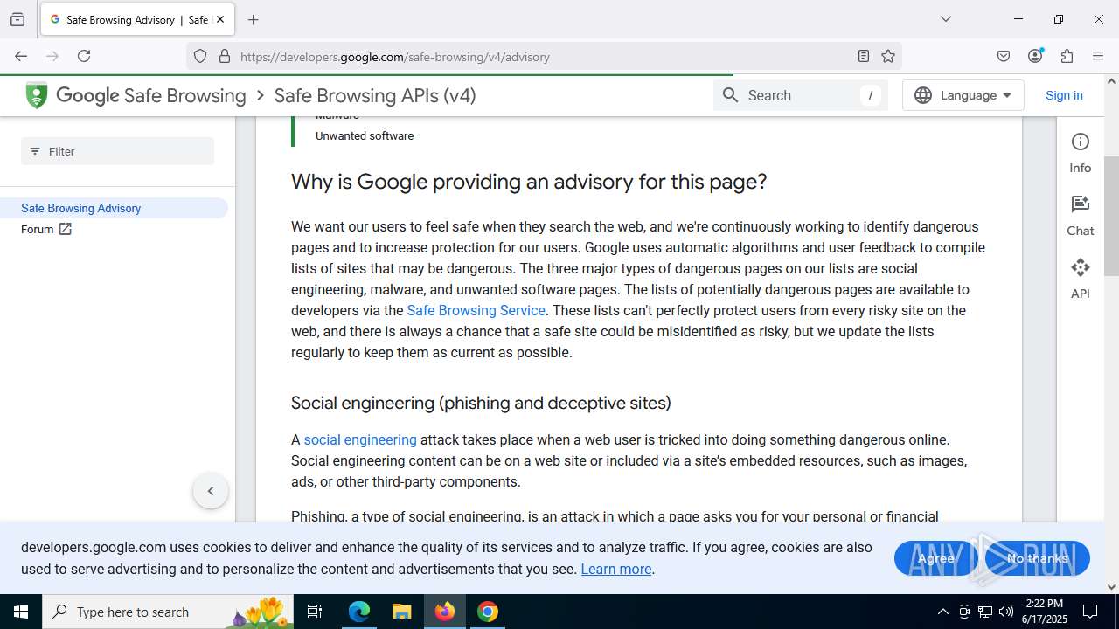Open Windows Start menu
Viewport: 1119px width, 629px height.
point(21,612)
